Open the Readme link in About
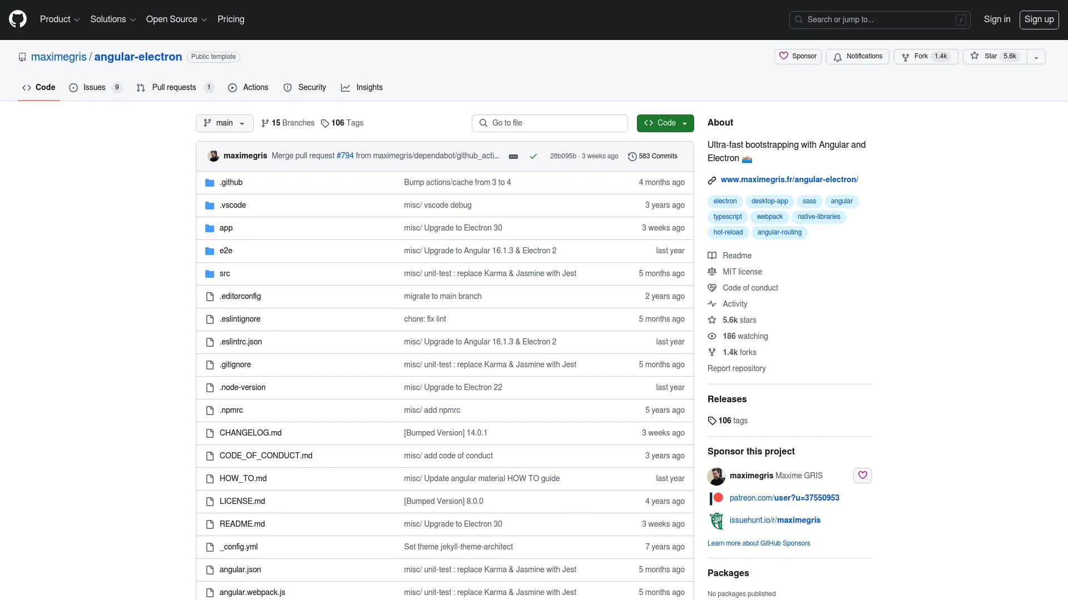 click(x=729, y=256)
